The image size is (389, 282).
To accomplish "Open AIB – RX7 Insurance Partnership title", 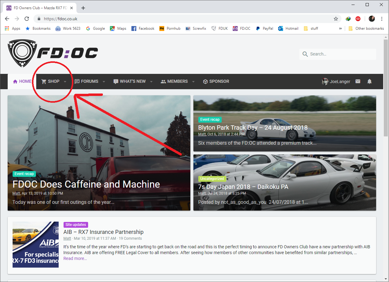I will (103, 232).
